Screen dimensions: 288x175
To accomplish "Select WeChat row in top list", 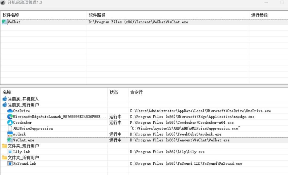I will [x=144, y=22].
